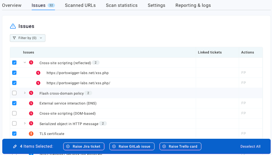Switch to Scanned URLs tab
272x155 pixels.
click(x=80, y=5)
